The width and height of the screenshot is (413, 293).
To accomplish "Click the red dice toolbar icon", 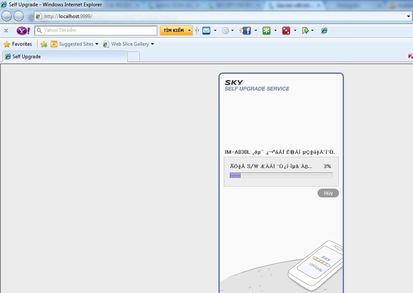I will 286,31.
